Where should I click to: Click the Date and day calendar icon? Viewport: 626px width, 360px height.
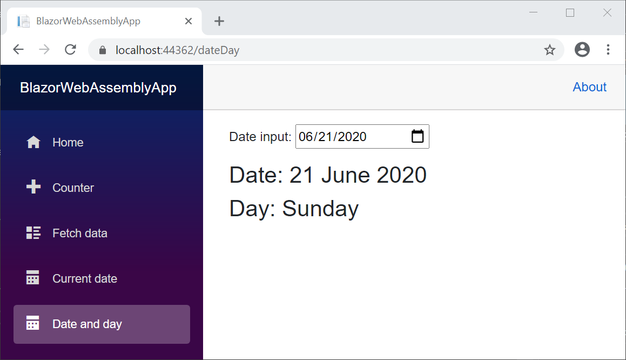[x=33, y=323]
